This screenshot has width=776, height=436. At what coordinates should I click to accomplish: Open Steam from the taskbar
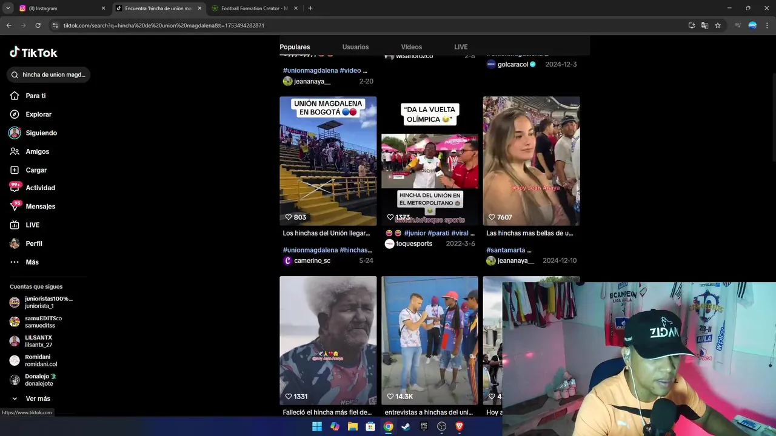[406, 426]
